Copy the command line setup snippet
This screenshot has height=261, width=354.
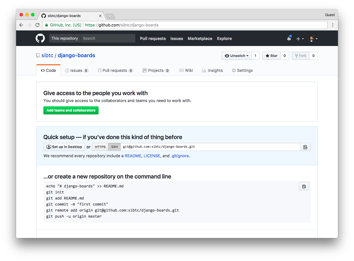[304, 186]
